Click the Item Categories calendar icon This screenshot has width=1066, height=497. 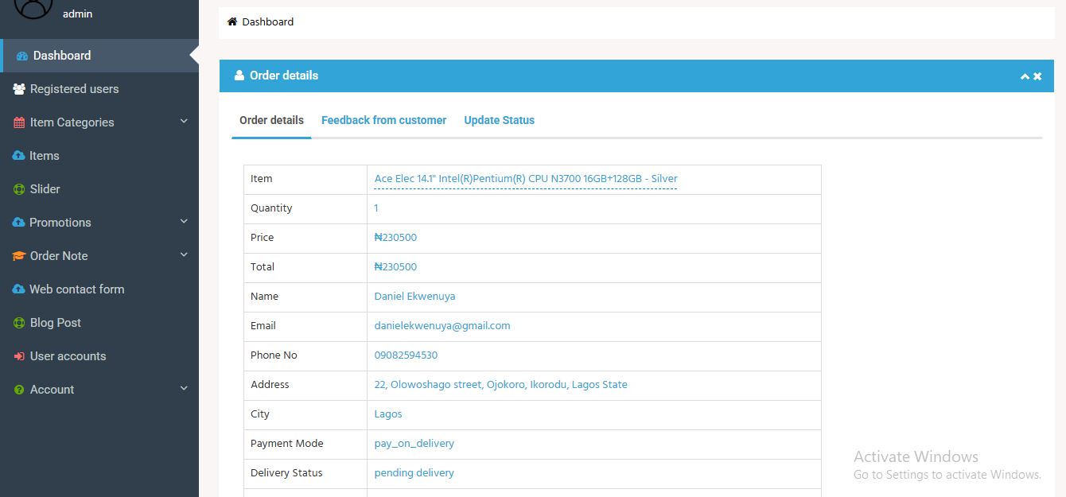[19, 122]
